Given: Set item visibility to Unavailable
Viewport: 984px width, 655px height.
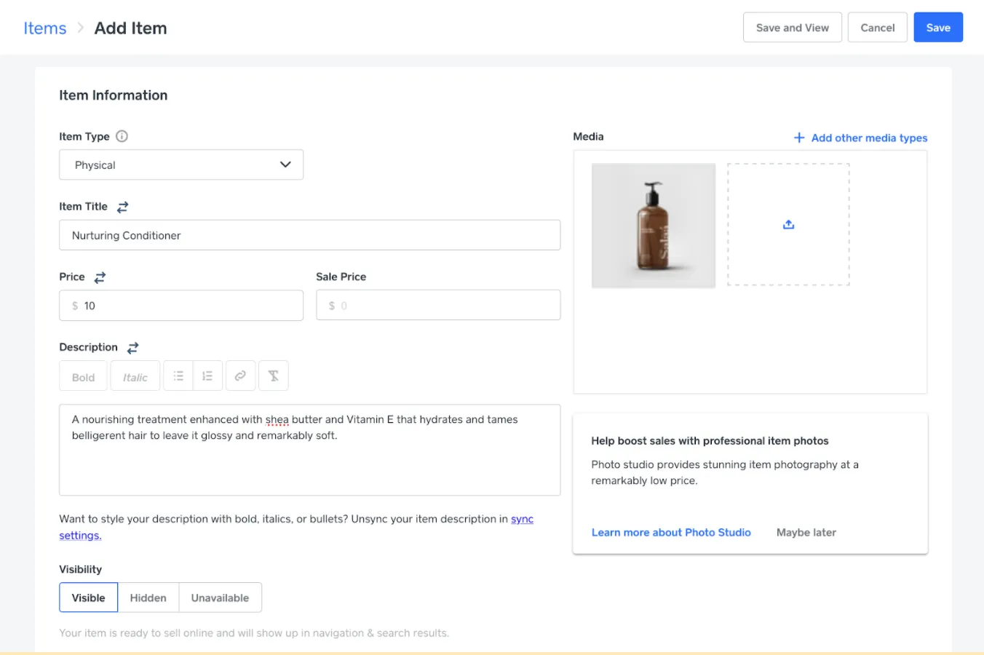Looking at the screenshot, I should (220, 597).
